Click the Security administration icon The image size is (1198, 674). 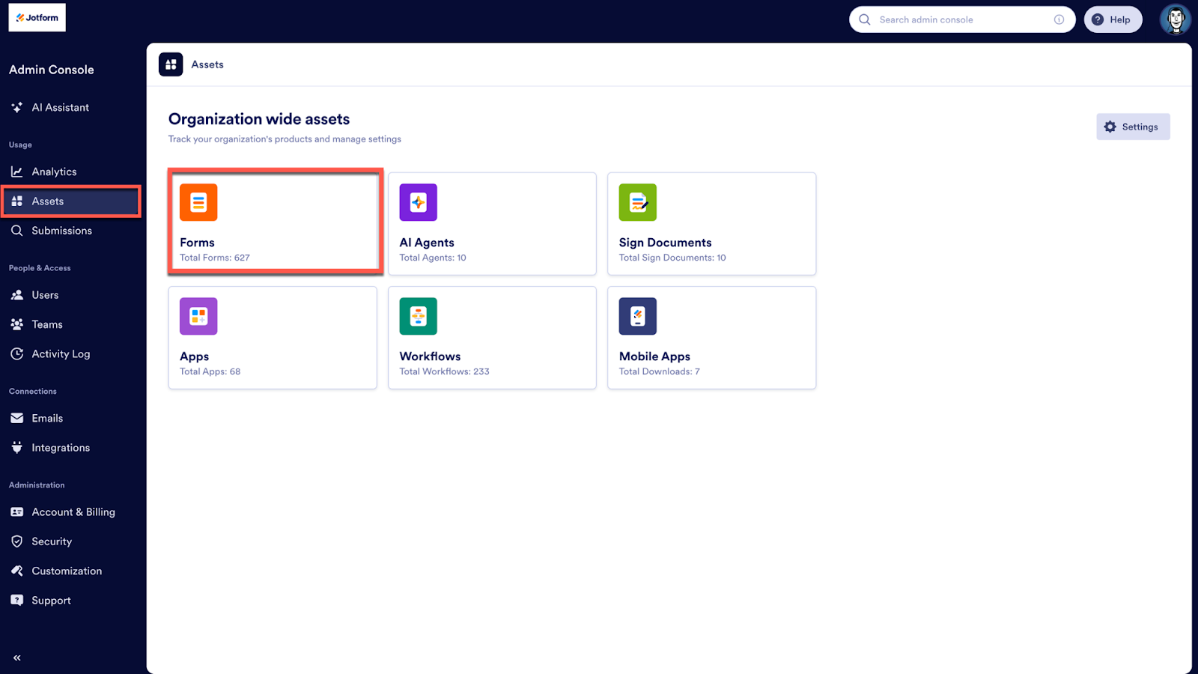(16, 541)
